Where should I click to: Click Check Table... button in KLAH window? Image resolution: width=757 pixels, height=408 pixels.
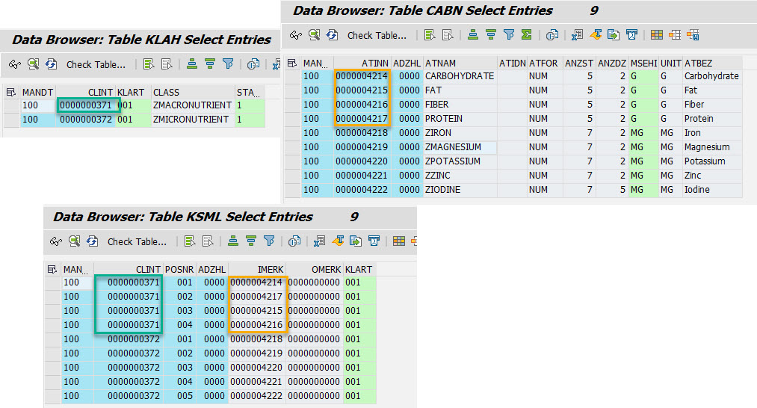point(96,65)
